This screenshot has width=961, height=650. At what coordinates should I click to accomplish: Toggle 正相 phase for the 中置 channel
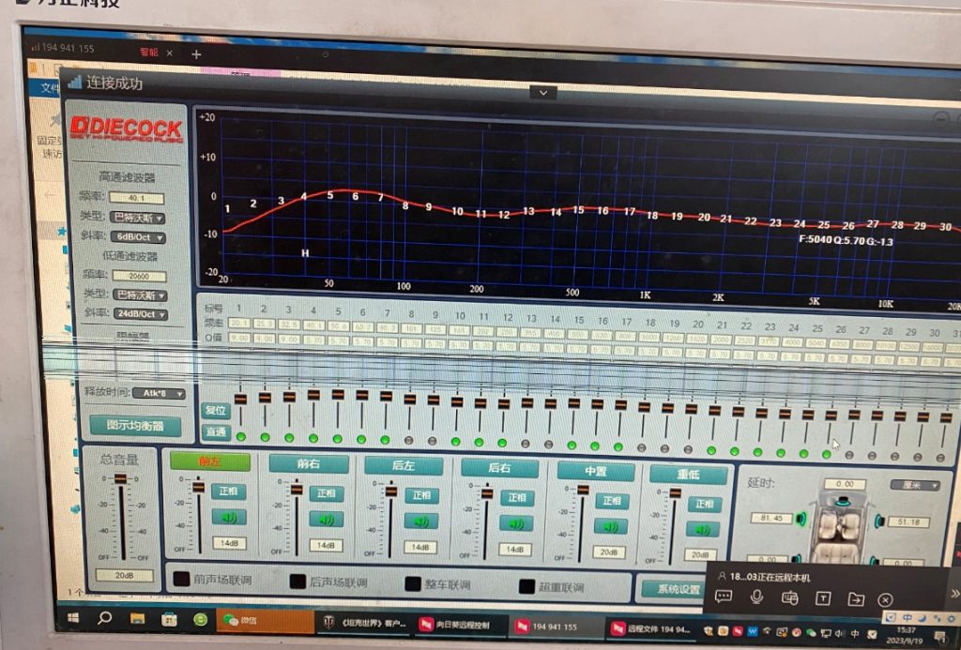[611, 501]
